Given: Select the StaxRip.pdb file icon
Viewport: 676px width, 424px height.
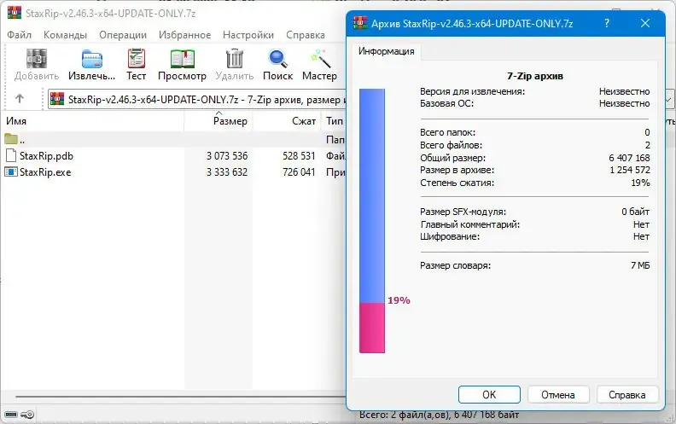Looking at the screenshot, I should coord(11,155).
